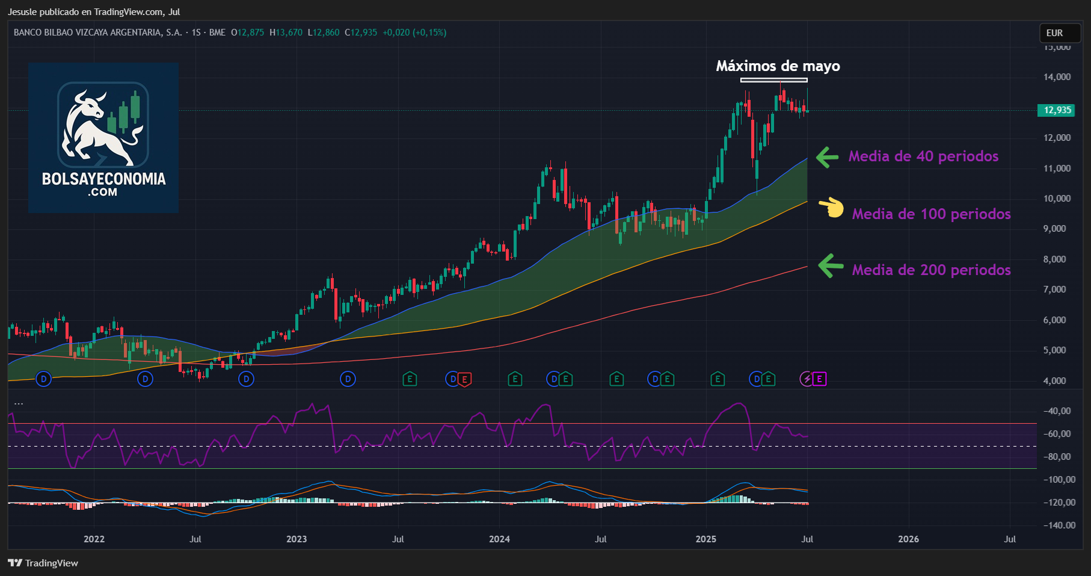Click the 10,000 price scale label

coord(1057,199)
